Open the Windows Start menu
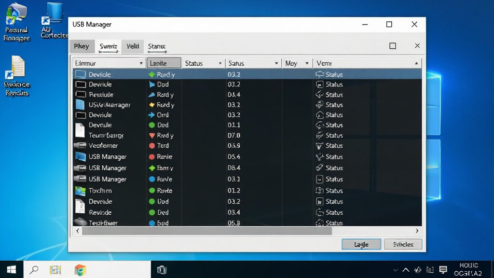 pyautogui.click(x=12, y=269)
